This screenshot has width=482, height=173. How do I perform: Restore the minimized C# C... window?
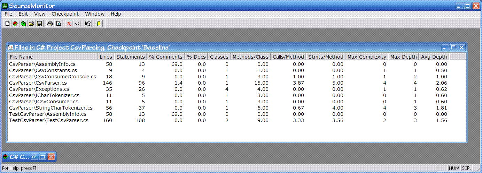coord(34,157)
